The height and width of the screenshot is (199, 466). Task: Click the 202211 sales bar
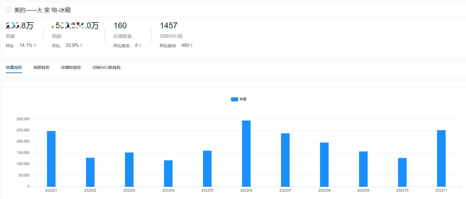441,158
